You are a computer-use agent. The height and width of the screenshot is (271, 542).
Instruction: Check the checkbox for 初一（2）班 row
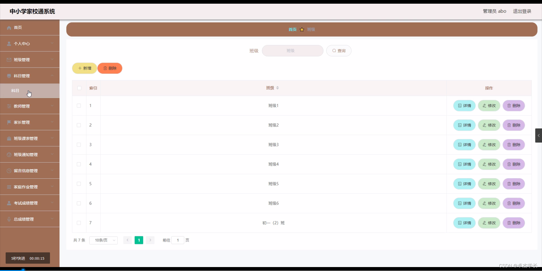coord(79,223)
